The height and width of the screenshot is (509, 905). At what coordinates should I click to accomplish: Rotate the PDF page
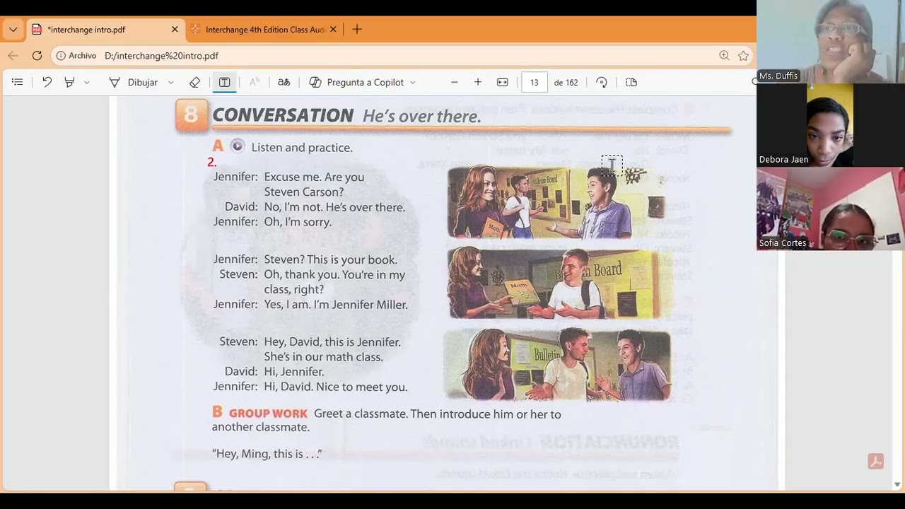coord(602,82)
